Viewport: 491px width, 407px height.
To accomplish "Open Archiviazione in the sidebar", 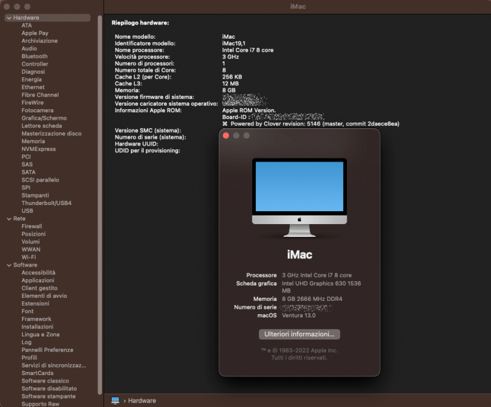I will [39, 41].
